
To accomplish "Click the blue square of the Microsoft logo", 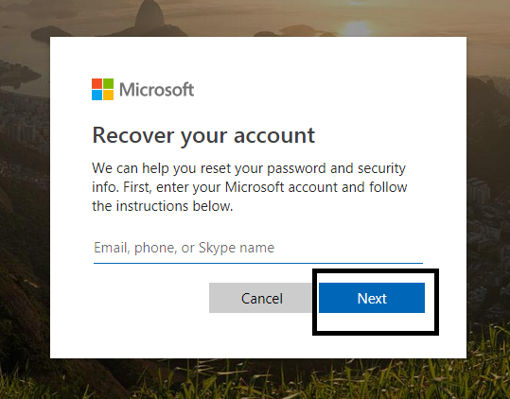I will (97, 95).
